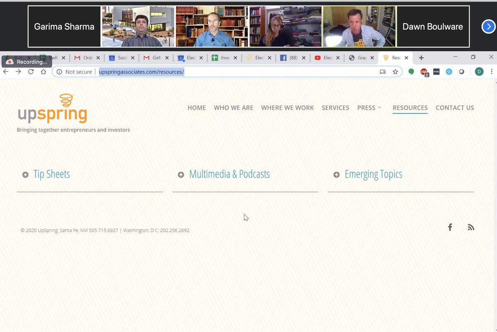
Task: Open the cast/device icon in address bar
Action: (x=383, y=72)
